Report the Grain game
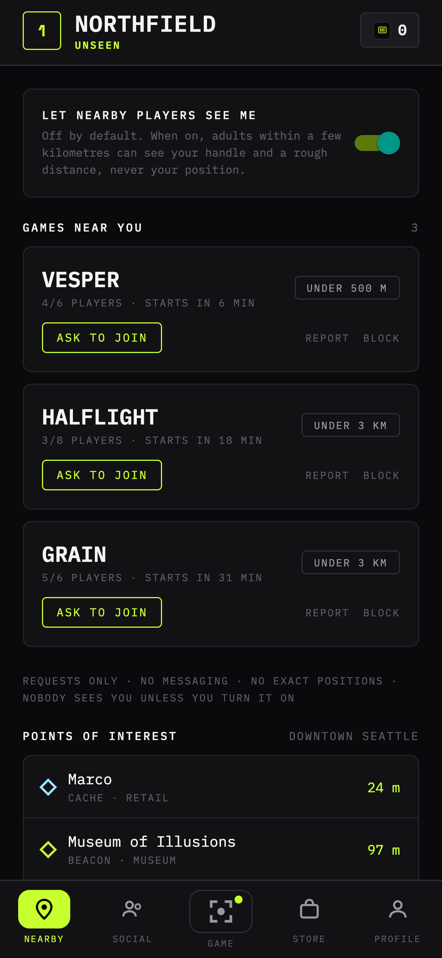This screenshot has height=958, width=442. pyautogui.click(x=327, y=613)
